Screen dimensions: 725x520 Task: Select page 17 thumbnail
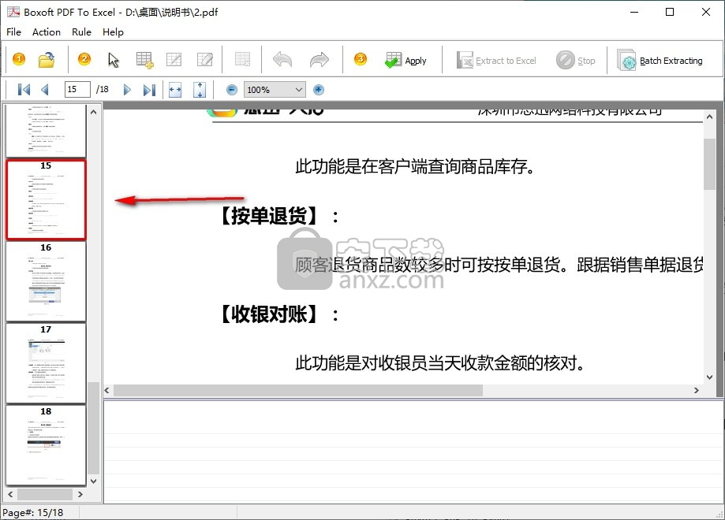pyautogui.click(x=46, y=362)
